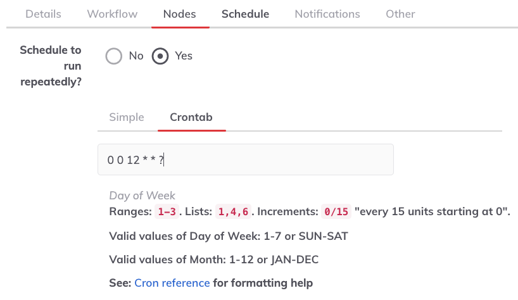
Task: Go to the Schedule tab
Action: pyautogui.click(x=245, y=14)
